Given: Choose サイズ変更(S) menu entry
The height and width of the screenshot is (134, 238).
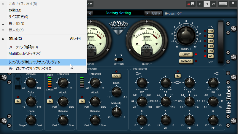Looking at the screenshot, I should 18,17.
